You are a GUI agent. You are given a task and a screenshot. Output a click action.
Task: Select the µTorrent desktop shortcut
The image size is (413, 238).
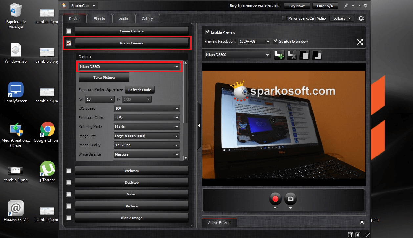[47, 172]
